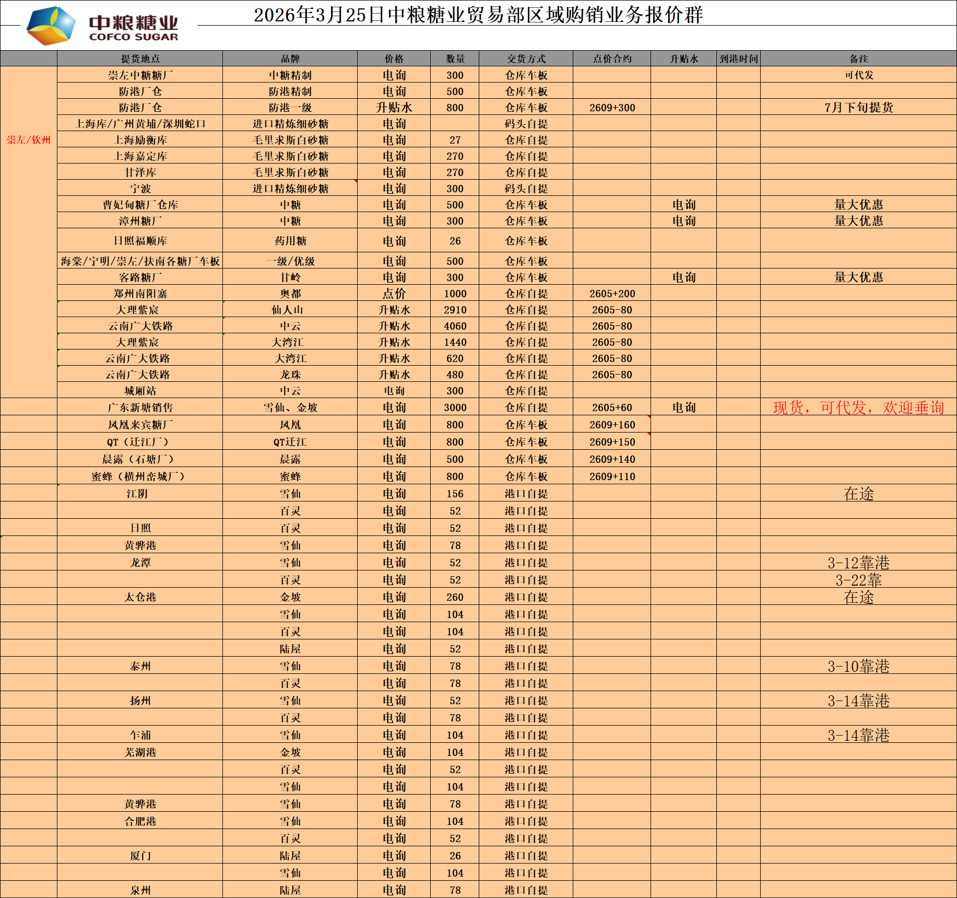Click the 广东新塘销售 location cell
This screenshot has width=957, height=898.
pos(140,407)
